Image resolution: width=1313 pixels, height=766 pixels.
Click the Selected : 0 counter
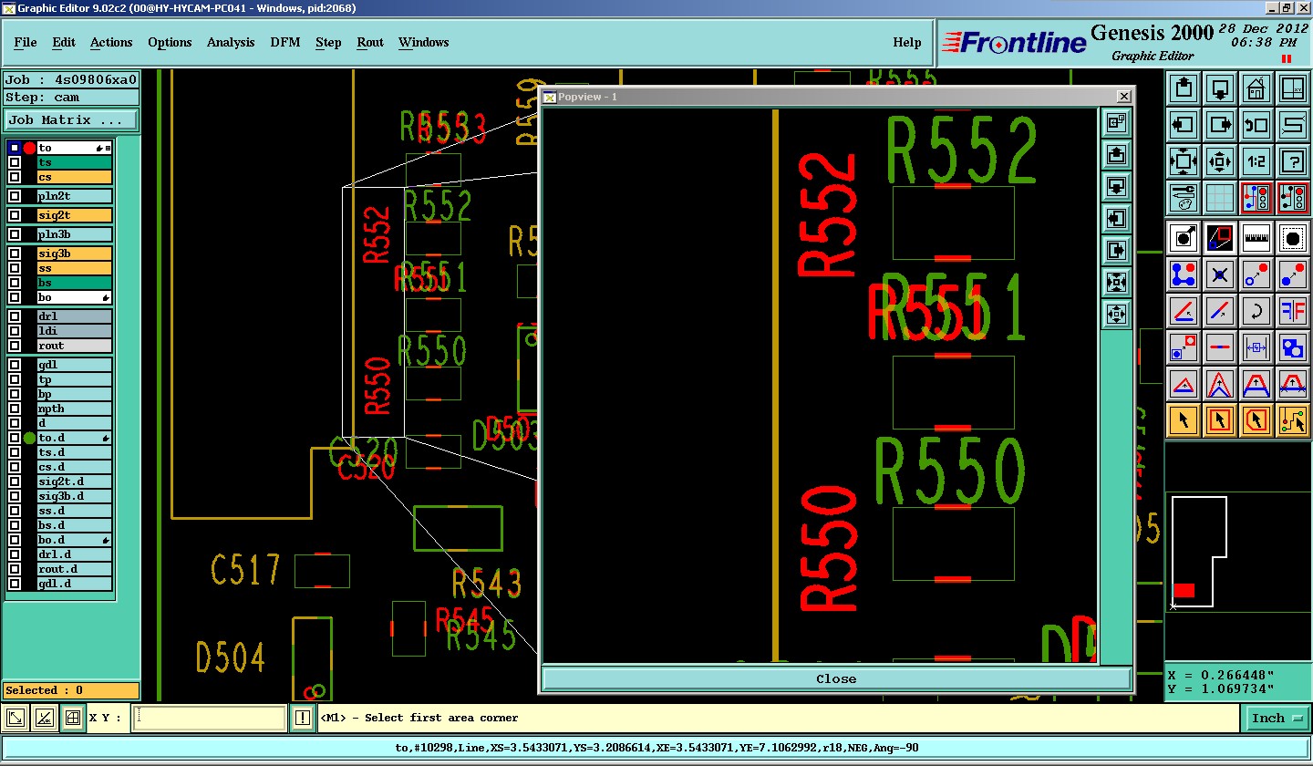[71, 690]
